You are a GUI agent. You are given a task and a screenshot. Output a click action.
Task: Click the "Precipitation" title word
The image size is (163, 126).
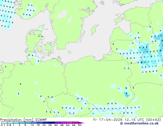tap(11, 120)
